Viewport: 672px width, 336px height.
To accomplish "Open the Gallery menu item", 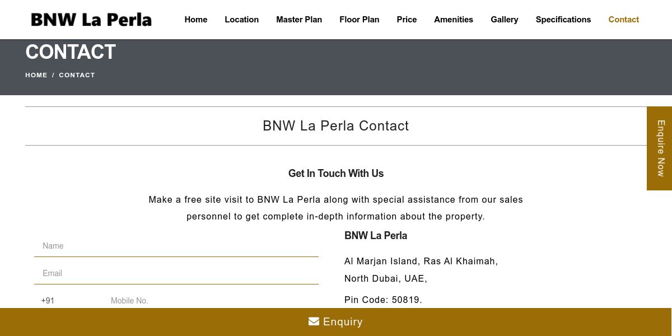I will [505, 20].
